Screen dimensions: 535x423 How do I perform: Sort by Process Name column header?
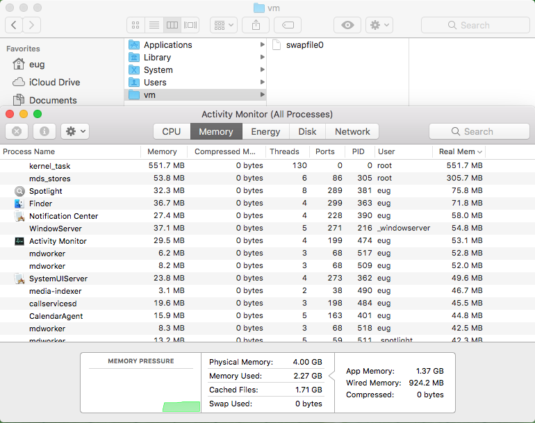[x=70, y=151]
